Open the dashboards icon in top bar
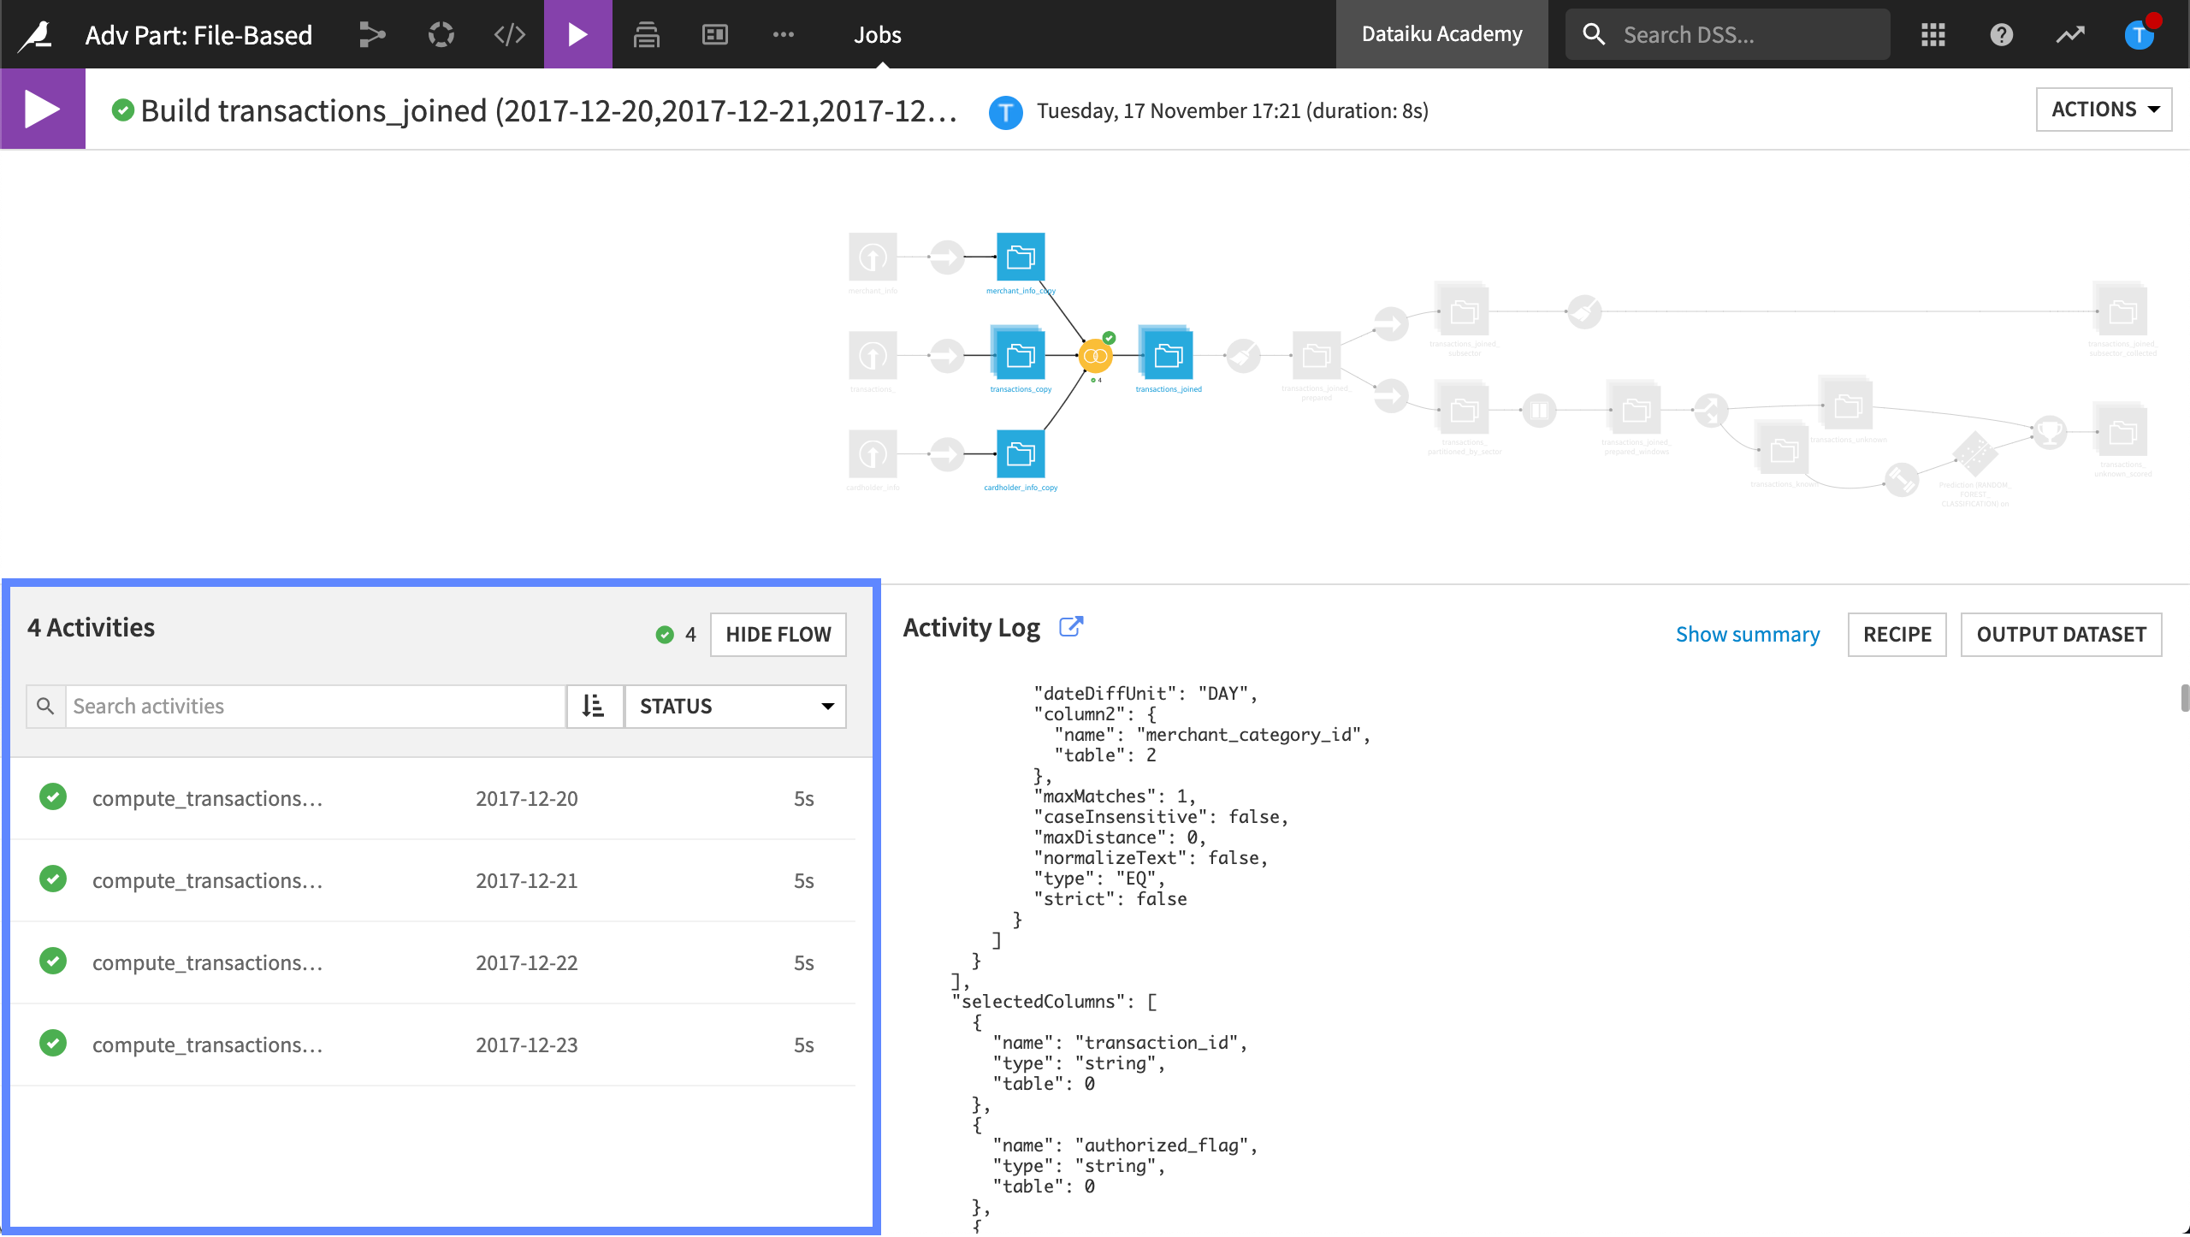This screenshot has height=1237, width=2190. tap(714, 34)
